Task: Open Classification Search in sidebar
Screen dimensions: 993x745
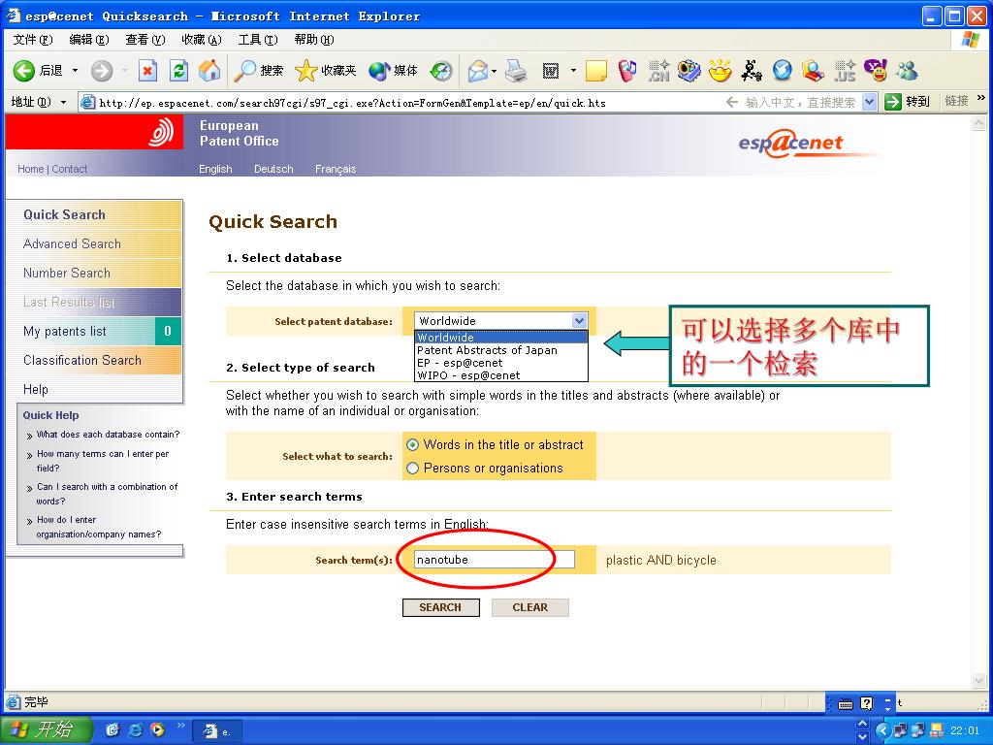Action: click(x=82, y=361)
